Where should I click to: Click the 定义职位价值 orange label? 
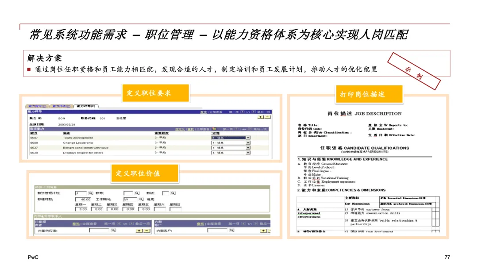145,173
